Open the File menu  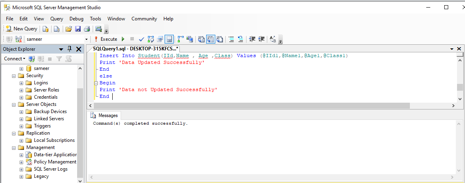coord(10,19)
